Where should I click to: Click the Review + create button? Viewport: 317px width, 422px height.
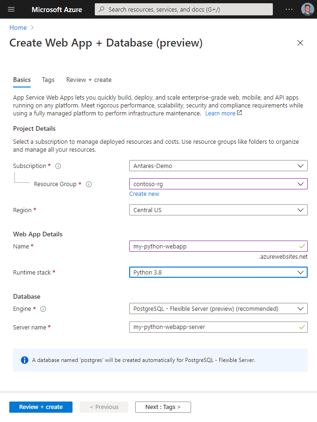(41, 407)
